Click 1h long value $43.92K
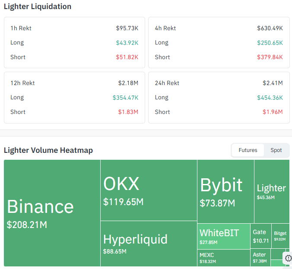This screenshot has height=269, width=292. (x=127, y=43)
